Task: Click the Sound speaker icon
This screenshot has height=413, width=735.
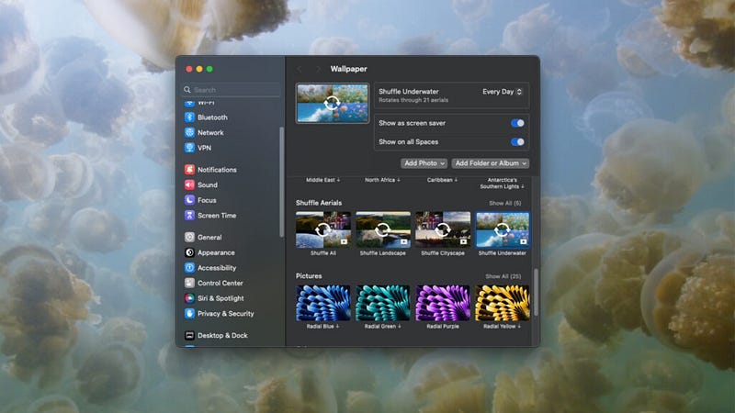Action: [189, 184]
